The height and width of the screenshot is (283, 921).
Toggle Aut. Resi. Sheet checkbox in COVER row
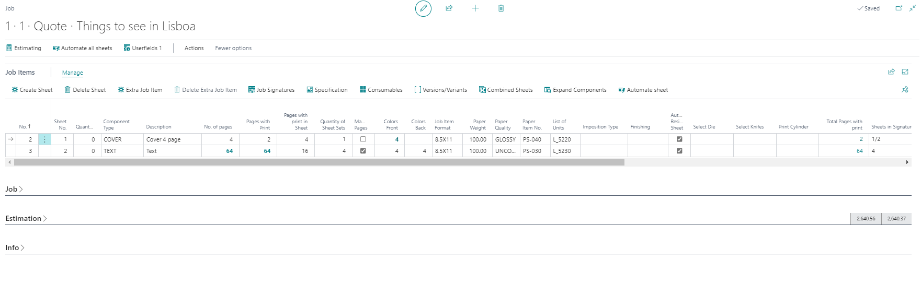(679, 139)
